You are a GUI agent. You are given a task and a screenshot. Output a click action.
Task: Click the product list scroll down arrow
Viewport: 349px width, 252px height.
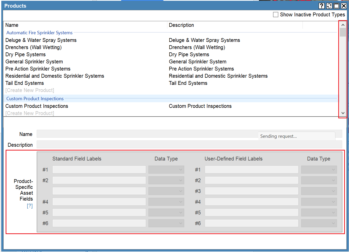343,113
